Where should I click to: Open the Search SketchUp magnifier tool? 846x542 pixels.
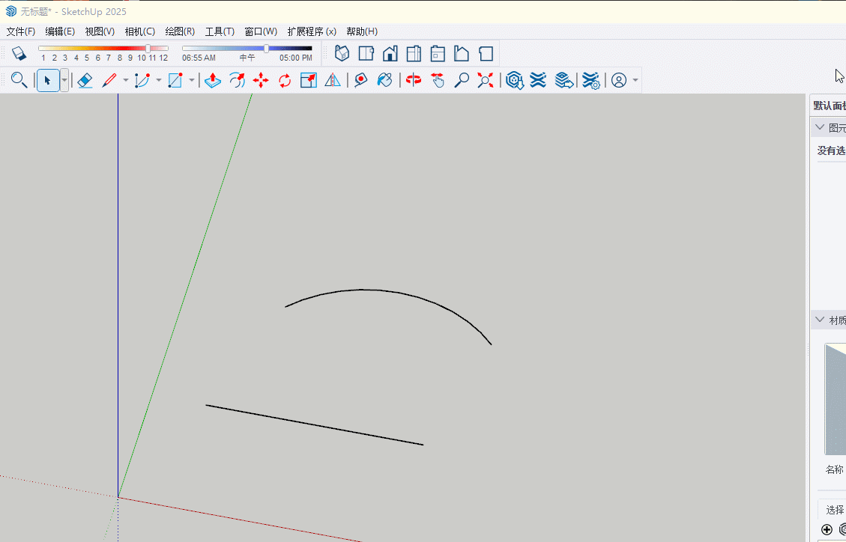pos(19,80)
